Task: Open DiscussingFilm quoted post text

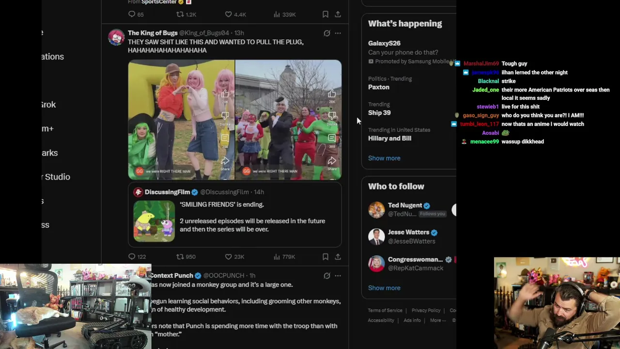Action: (x=252, y=217)
